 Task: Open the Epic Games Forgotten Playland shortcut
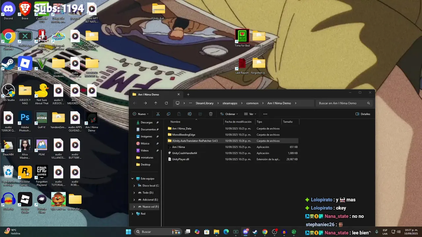point(42,176)
